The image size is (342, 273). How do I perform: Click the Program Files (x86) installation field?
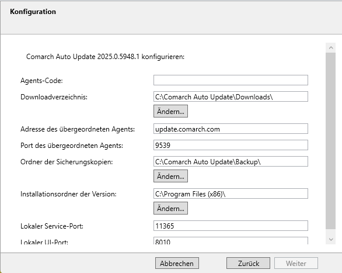231,193
